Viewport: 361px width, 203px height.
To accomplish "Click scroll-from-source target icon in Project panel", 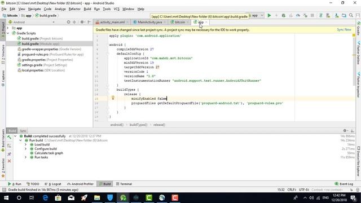I will [68, 22].
